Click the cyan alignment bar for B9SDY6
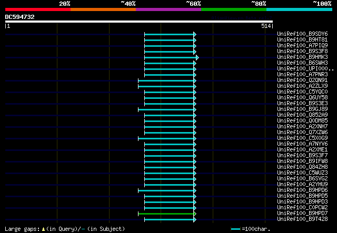 pyautogui.click(x=170, y=34)
